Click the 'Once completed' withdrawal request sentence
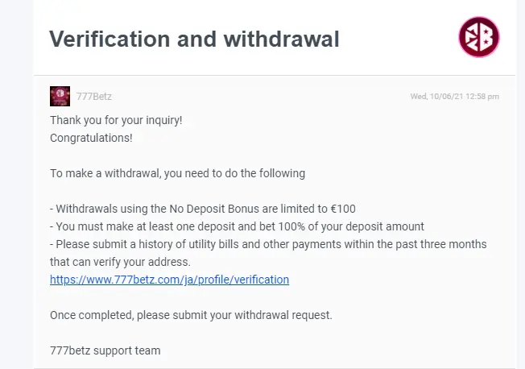This screenshot has height=369, width=525. (191, 315)
